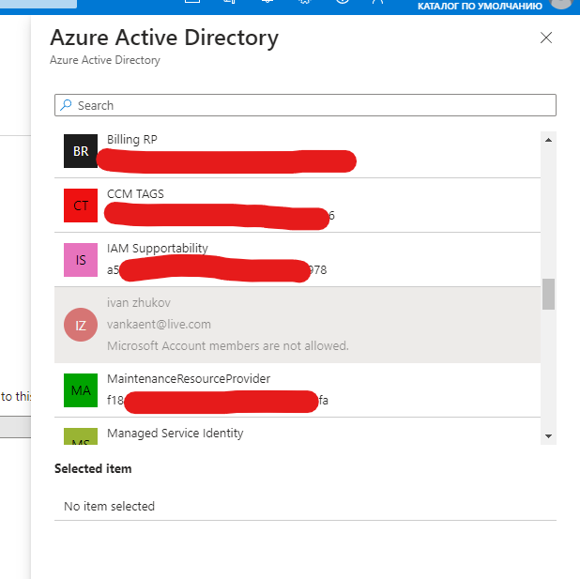Click the list scrollbar up arrow

(x=548, y=140)
